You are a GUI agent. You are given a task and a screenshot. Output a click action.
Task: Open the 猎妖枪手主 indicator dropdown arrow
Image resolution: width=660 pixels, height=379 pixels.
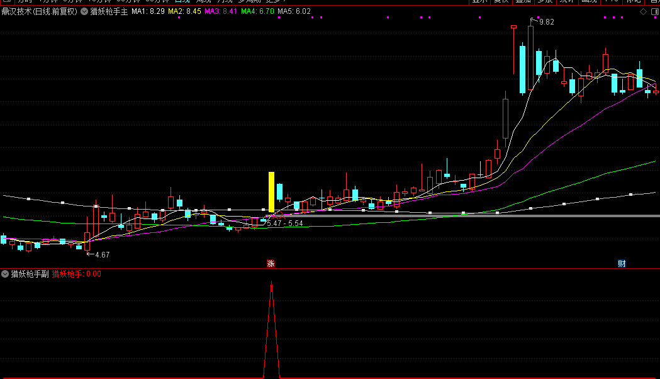click(84, 11)
